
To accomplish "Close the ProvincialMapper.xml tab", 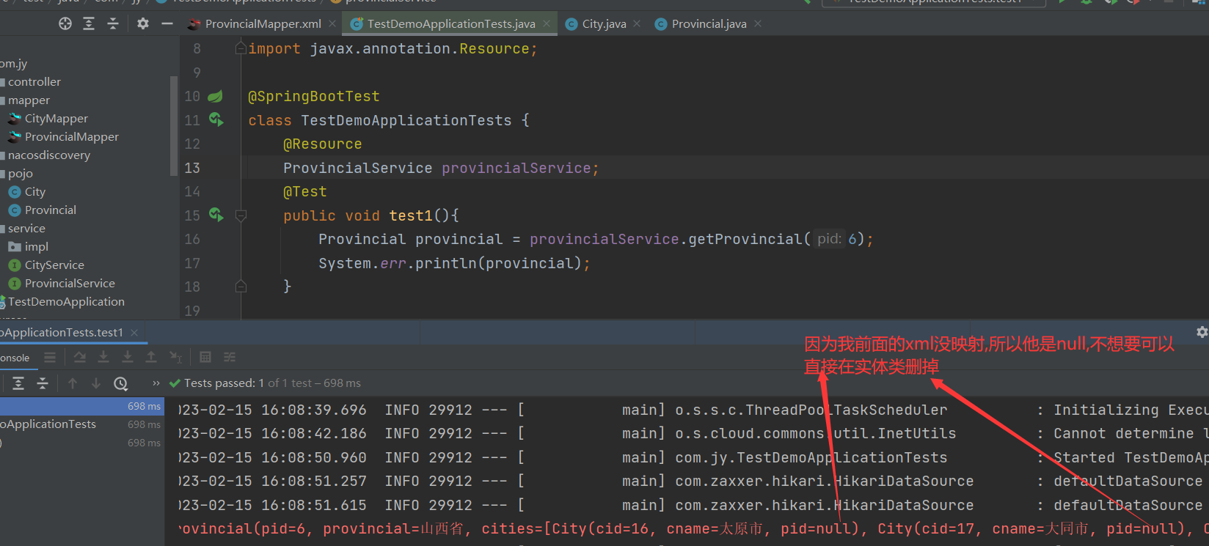I will point(332,24).
